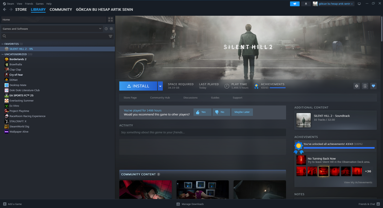Click the Manage Downloads icon
This screenshot has width=383, height=208.
(x=178, y=204)
